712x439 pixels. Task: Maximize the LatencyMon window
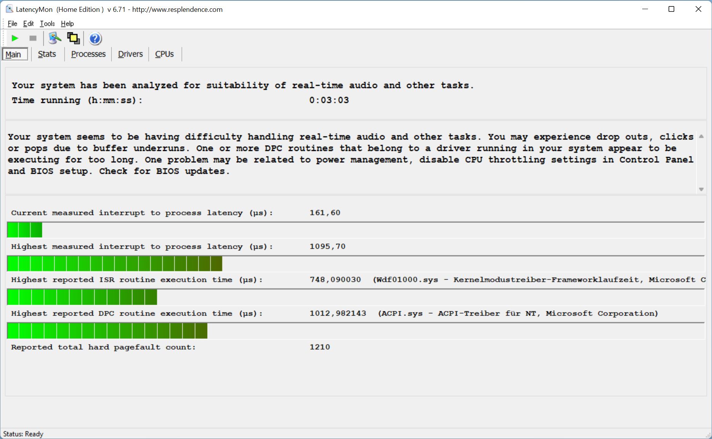coord(671,9)
